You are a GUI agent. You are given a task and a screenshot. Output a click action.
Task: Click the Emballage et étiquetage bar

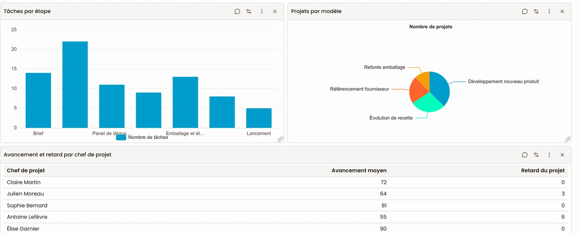185,103
